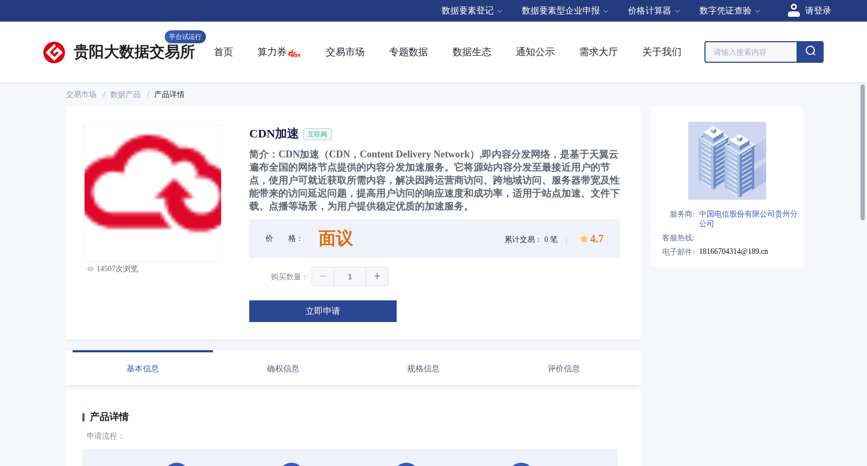Open 交易市场 in the main navigation
This screenshot has height=466, width=867.
(345, 52)
